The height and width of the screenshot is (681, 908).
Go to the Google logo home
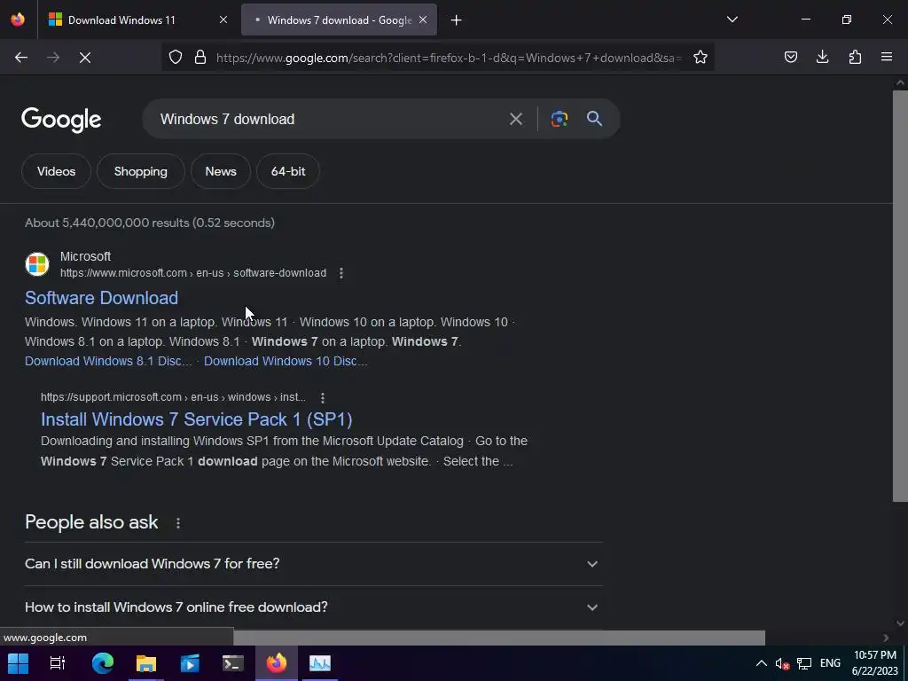pyautogui.click(x=61, y=120)
